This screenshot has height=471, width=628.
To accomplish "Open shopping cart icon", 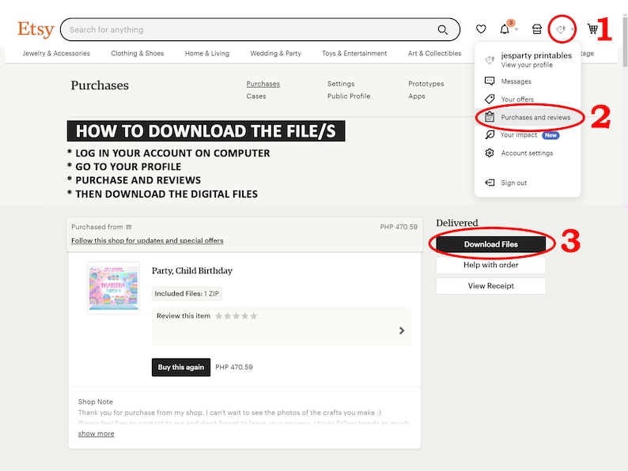I will tap(592, 29).
